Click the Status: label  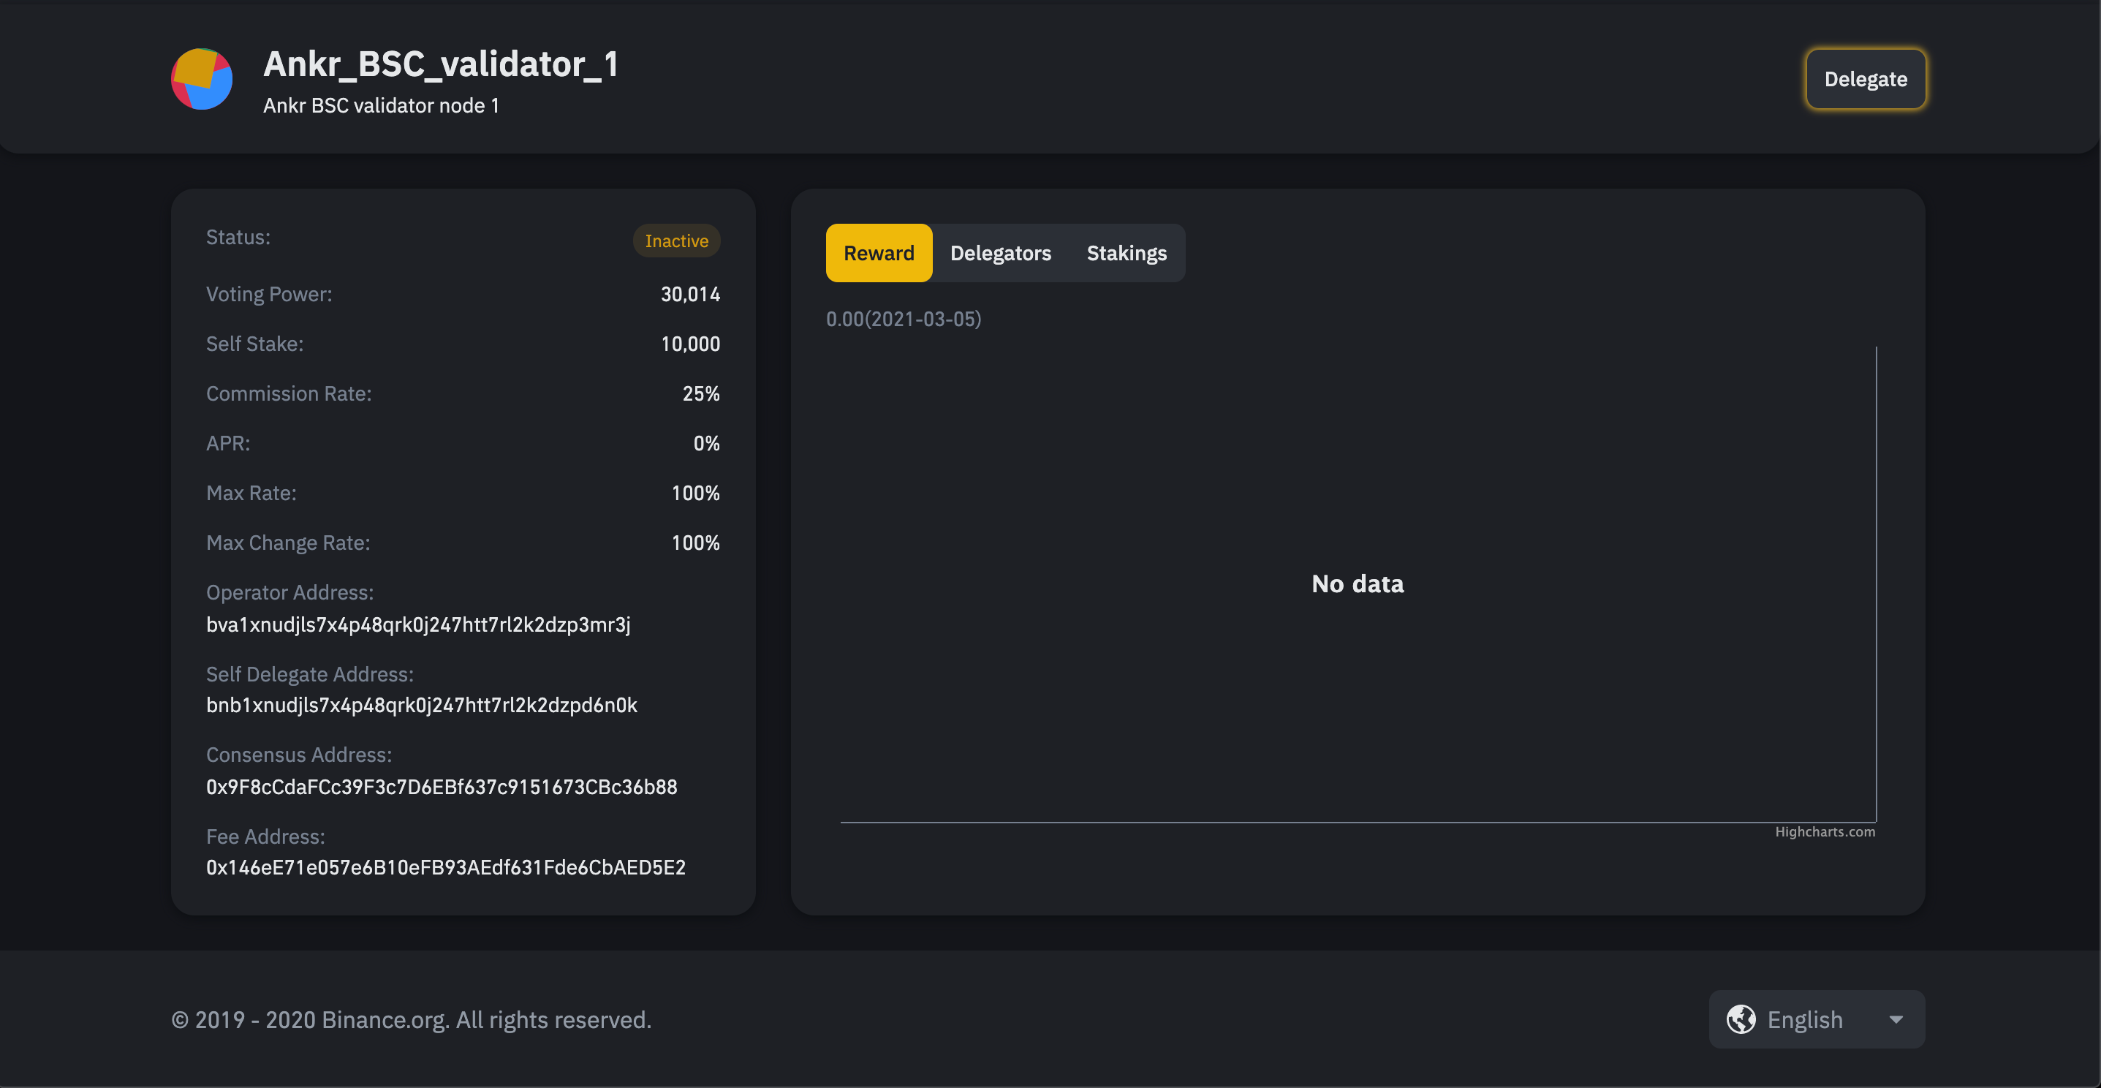(238, 238)
